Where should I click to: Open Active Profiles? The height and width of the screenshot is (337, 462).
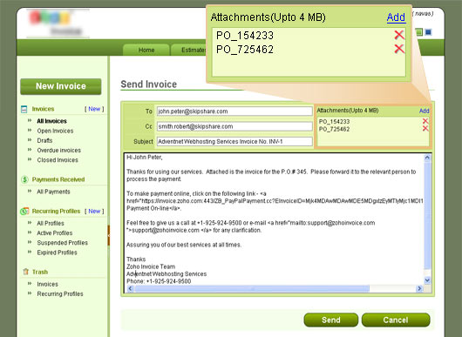55,233
